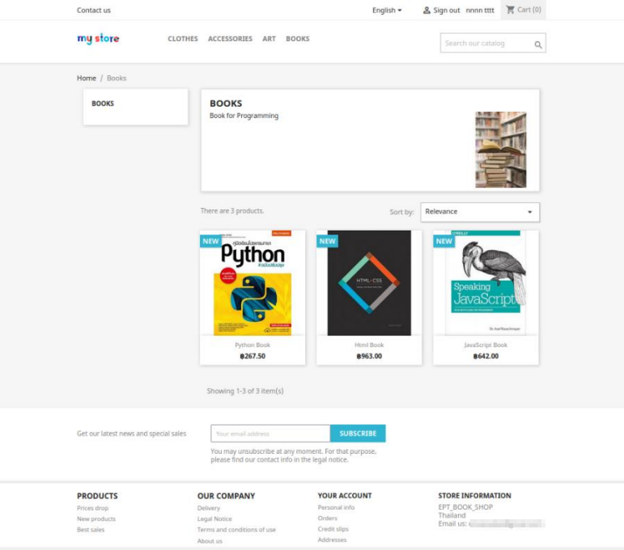The width and height of the screenshot is (624, 550).
Task: Go to Home breadcrumb
Action: click(x=87, y=78)
